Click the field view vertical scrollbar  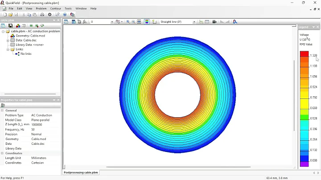click(294, 95)
